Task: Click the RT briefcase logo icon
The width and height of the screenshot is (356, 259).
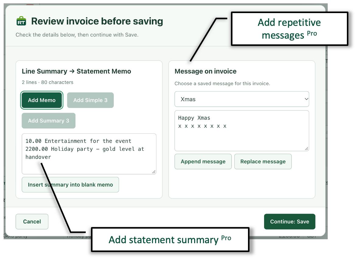Action: click(21, 21)
